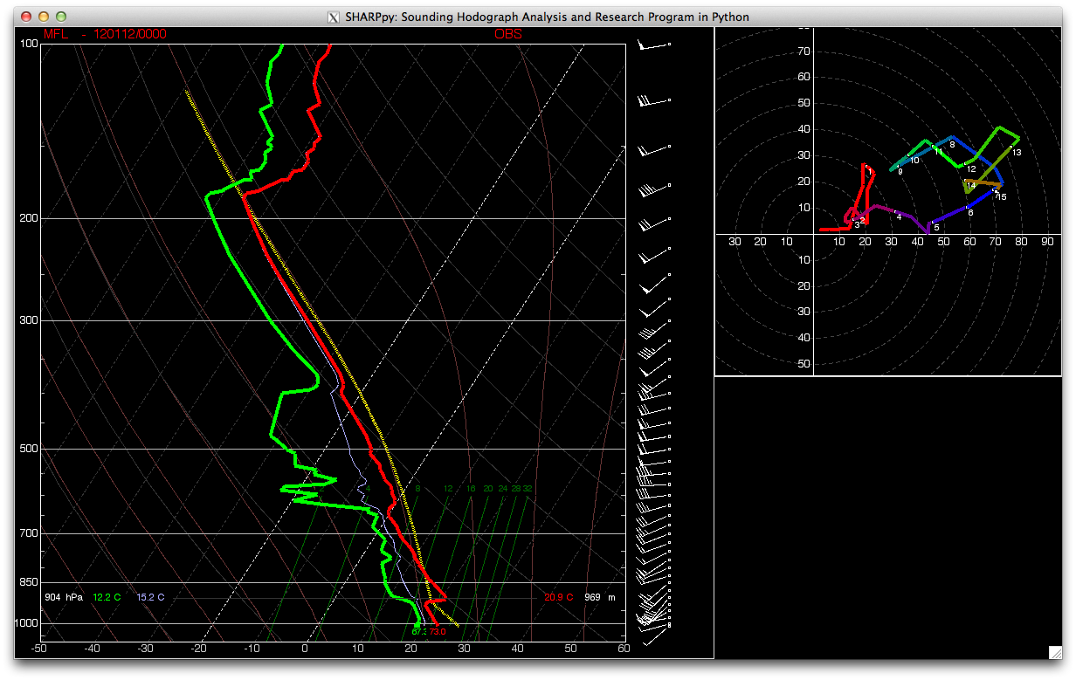Click the 850 hPa pressure axis label
1076x680 pixels.
click(x=29, y=582)
